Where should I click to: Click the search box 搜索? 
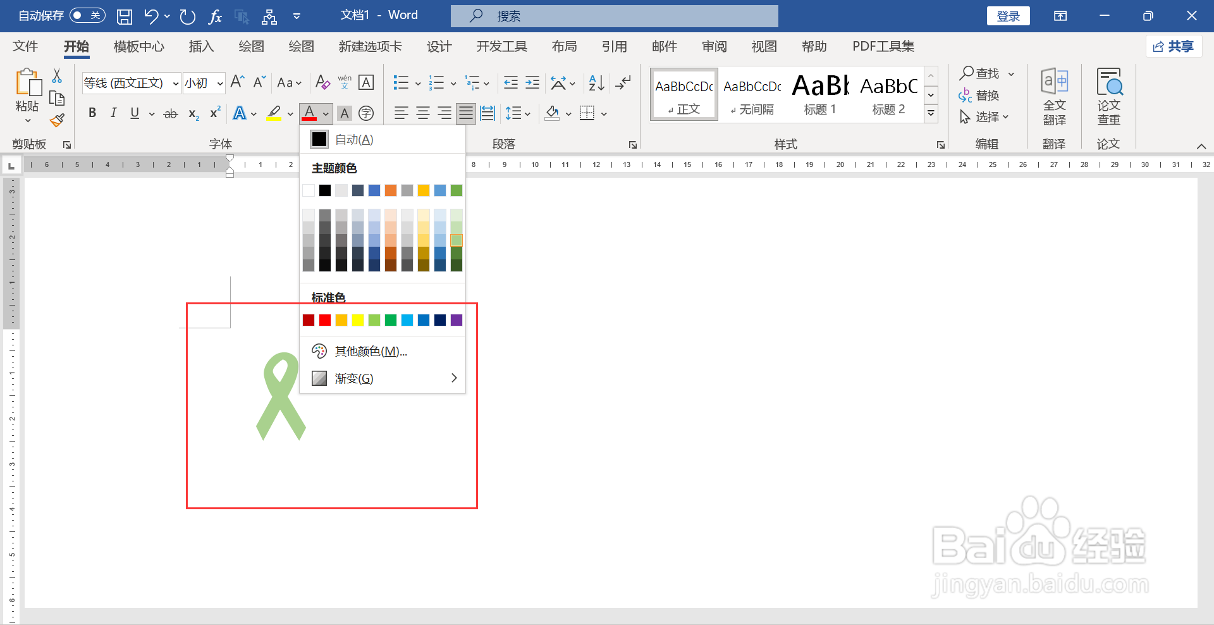click(615, 16)
